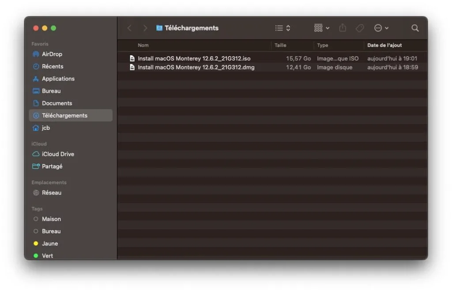Click the tag toolbar icon
Screen dimensions: 452x292
click(360, 28)
